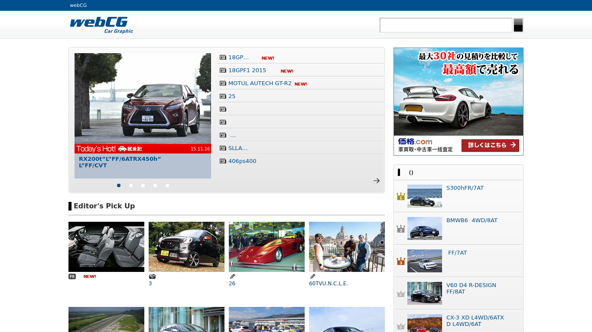The width and height of the screenshot is (592, 332).
Task: Click the silver rank 2 crown icon
Action: pos(400,229)
